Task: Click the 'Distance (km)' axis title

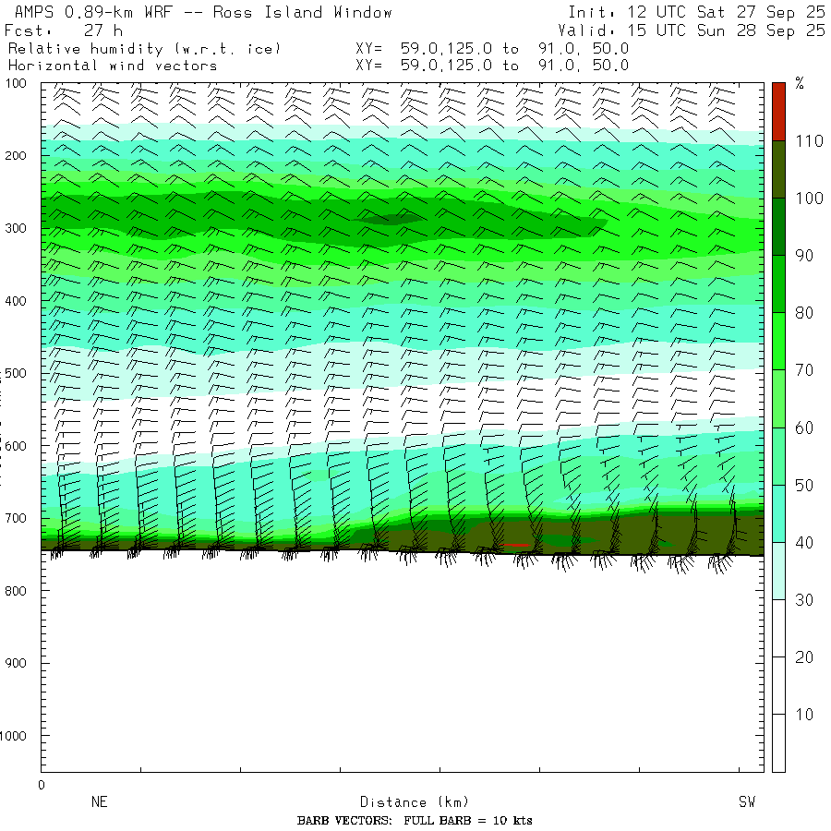Action: pos(415,801)
